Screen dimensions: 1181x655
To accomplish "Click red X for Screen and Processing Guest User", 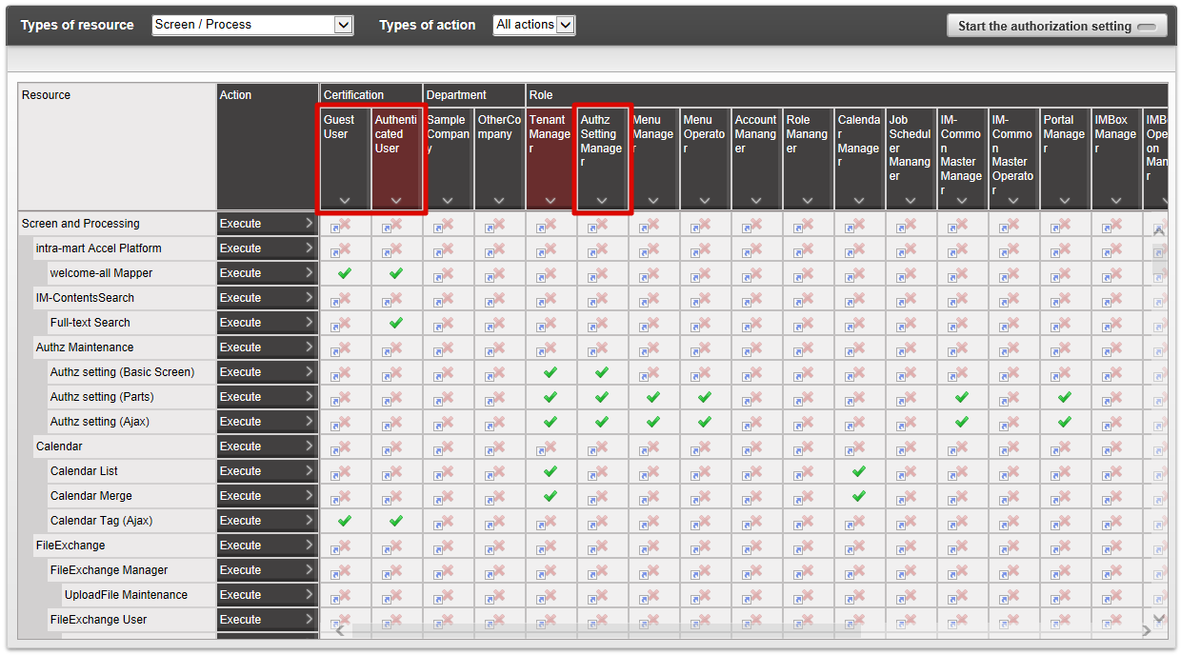I will 345,224.
